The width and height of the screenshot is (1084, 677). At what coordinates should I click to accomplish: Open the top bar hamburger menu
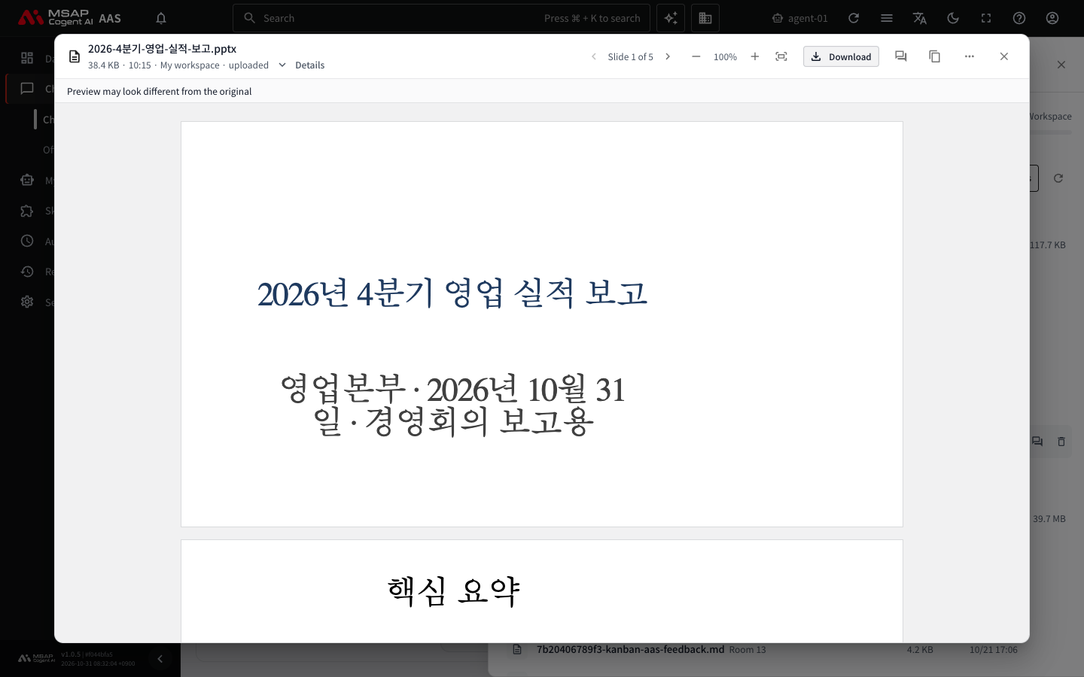coord(887,18)
